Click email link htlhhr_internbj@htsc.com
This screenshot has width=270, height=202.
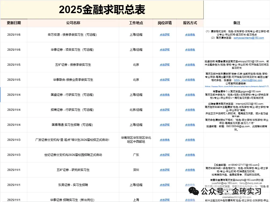[248, 80]
